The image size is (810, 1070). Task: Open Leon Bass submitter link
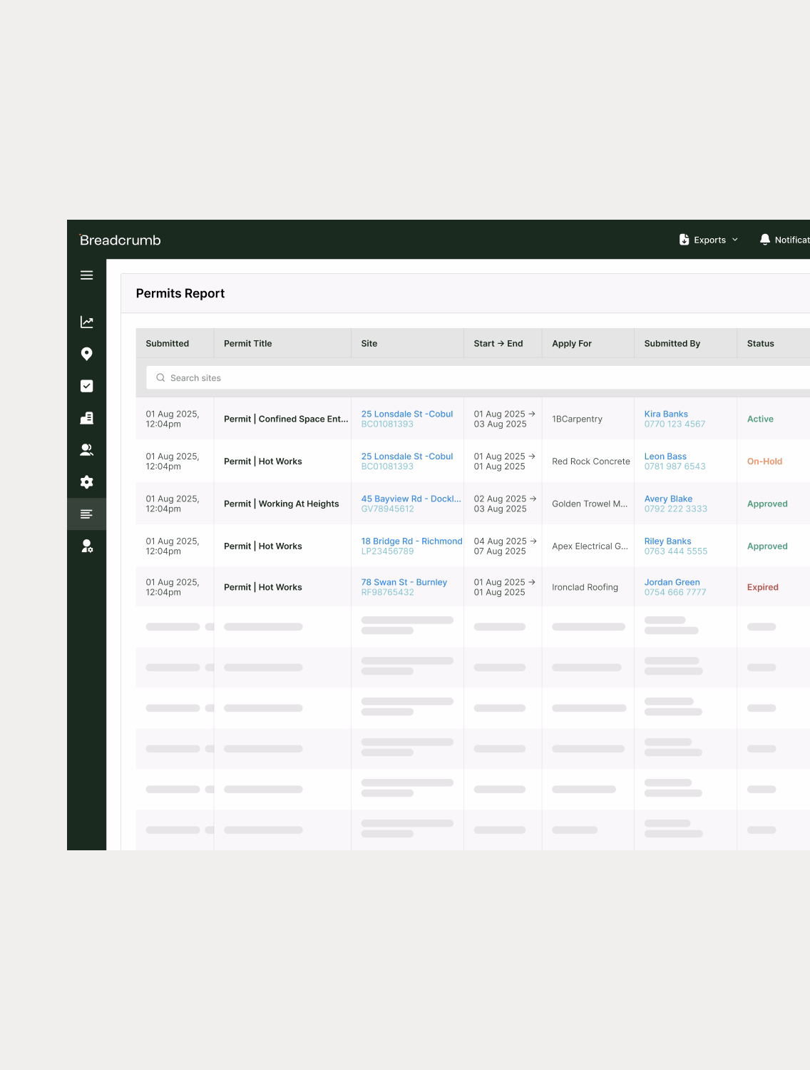click(x=665, y=457)
